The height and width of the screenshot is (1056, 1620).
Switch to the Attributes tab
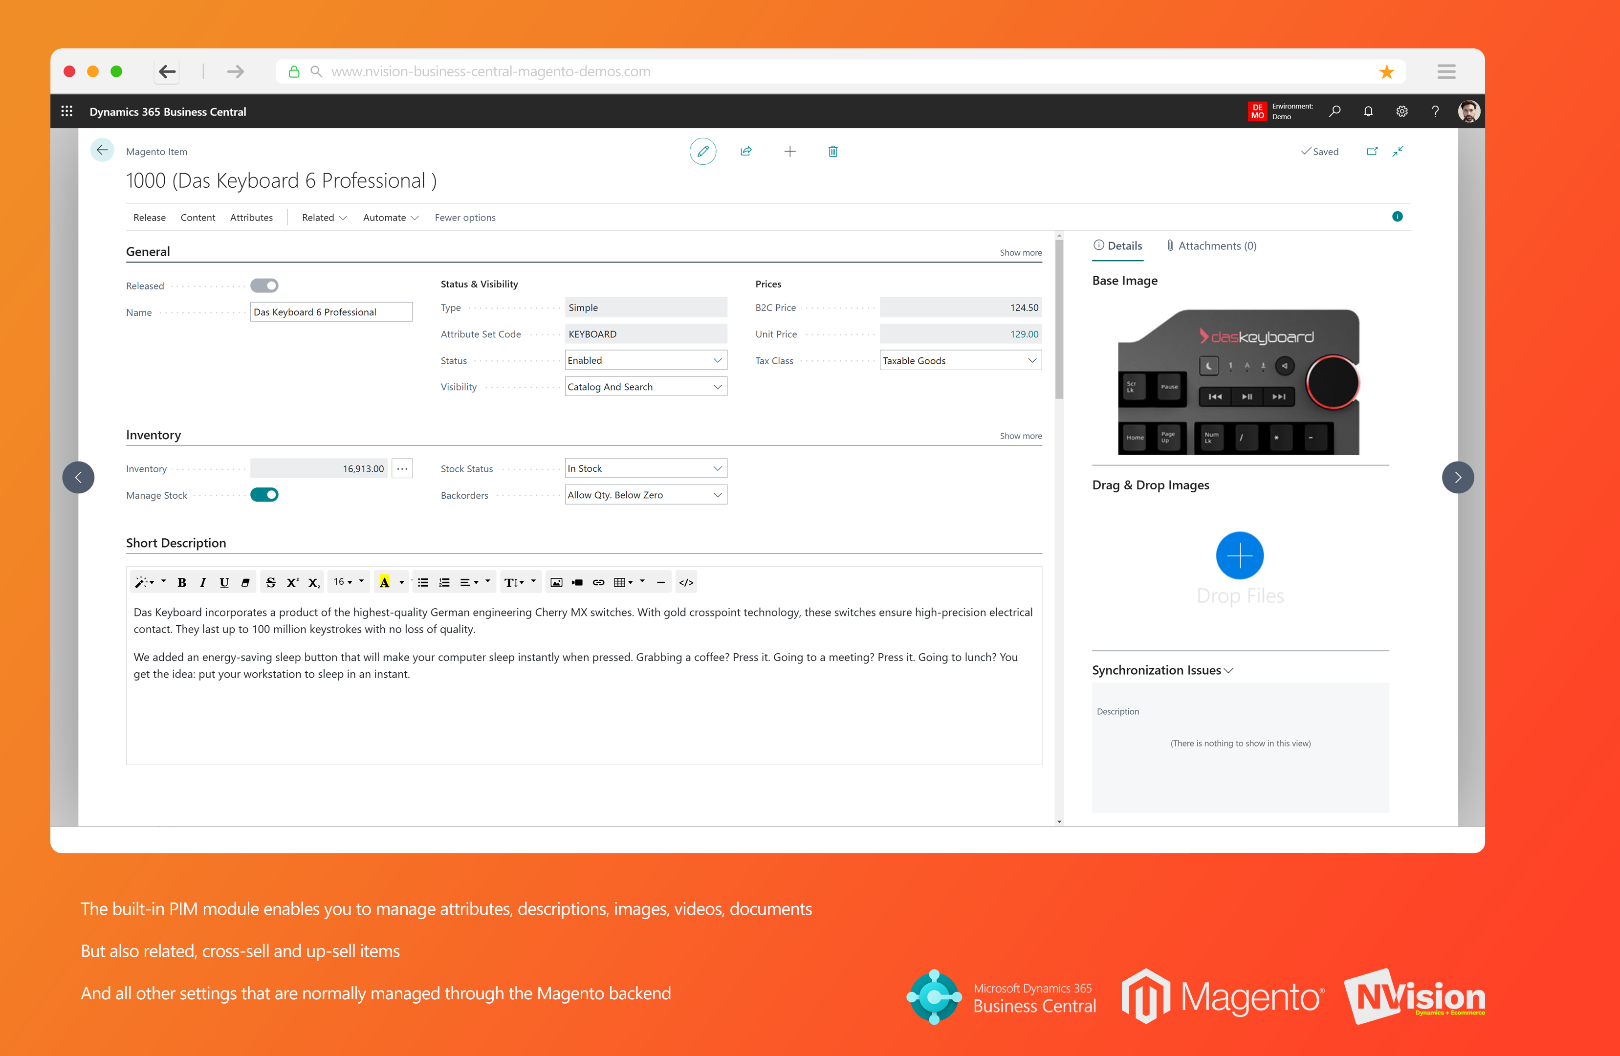[251, 217]
